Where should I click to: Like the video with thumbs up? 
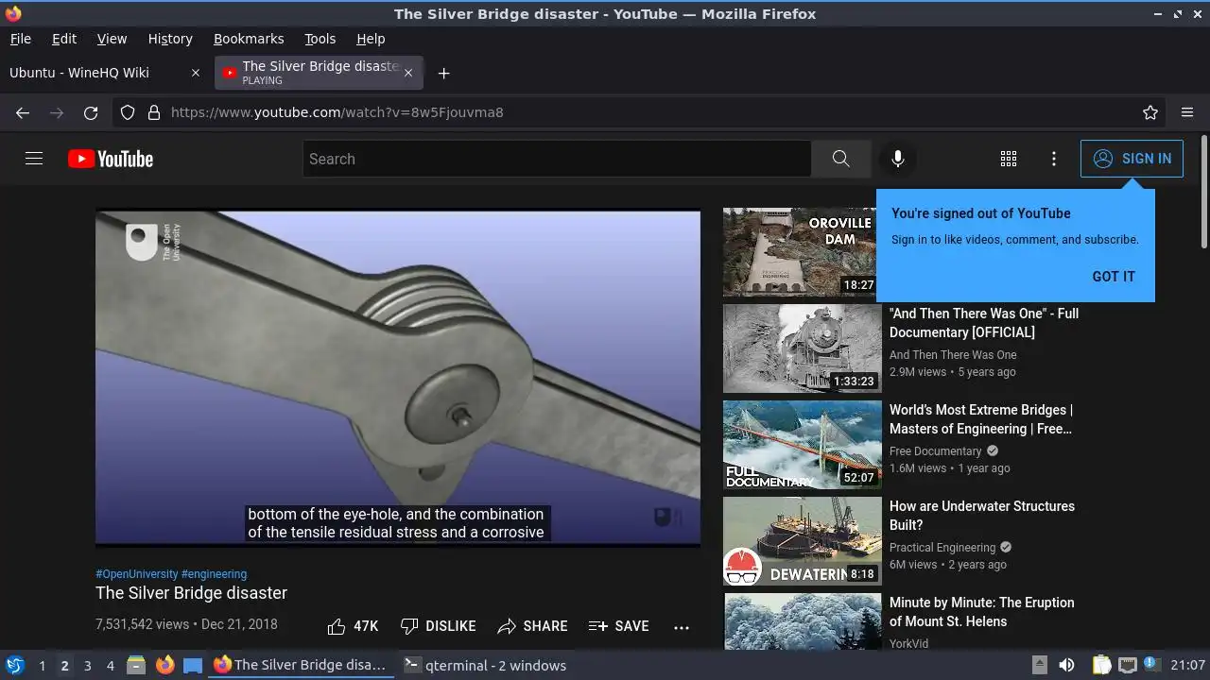coord(353,626)
